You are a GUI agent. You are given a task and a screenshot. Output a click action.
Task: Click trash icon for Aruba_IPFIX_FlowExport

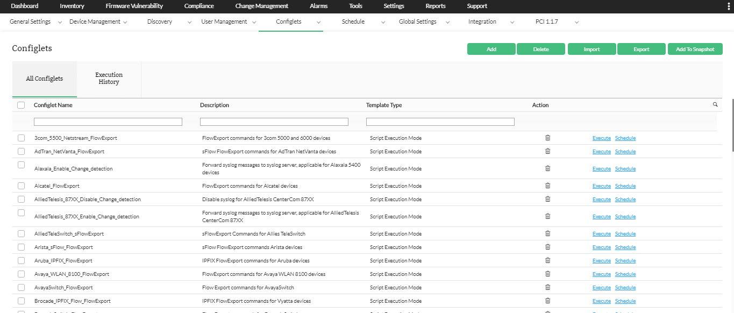[547, 260]
